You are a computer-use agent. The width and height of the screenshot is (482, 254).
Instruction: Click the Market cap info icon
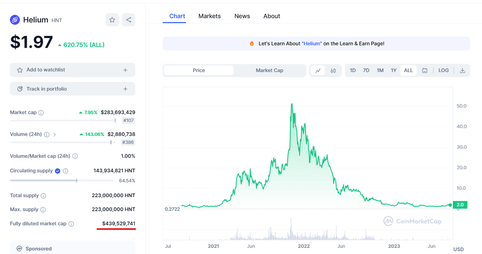(41, 113)
